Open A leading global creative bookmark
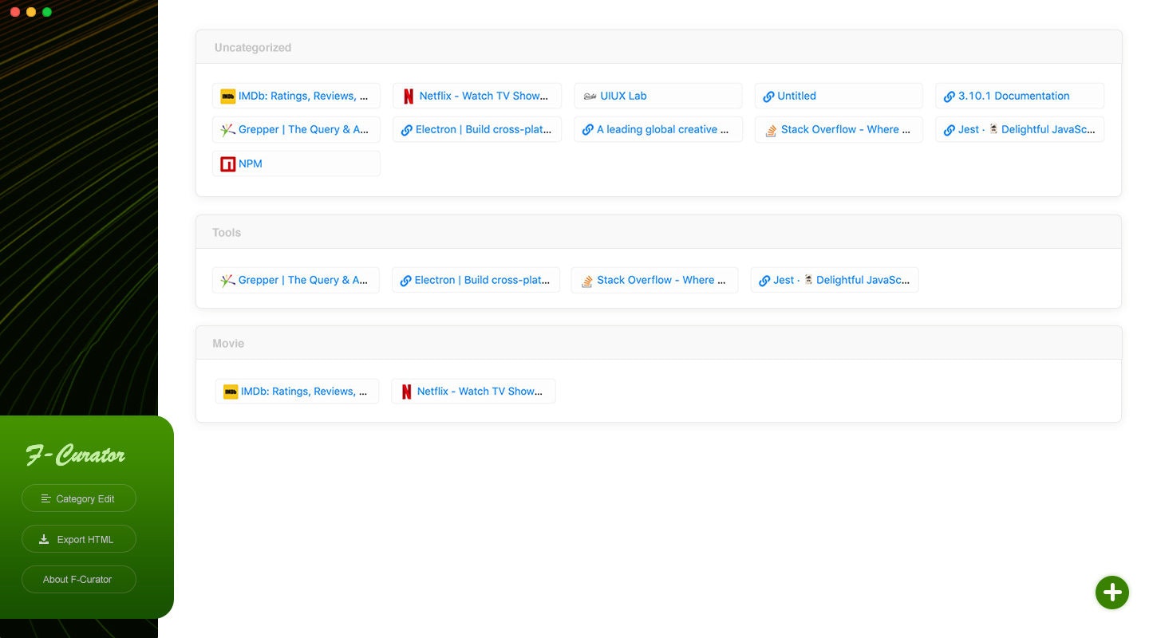The image size is (1149, 638). point(658,129)
